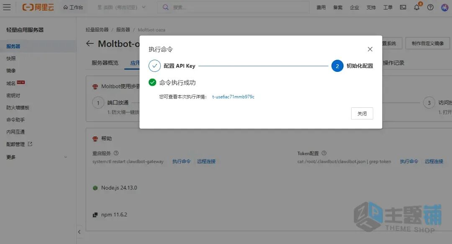452x244 pixels.
Task: Open the 企业 menu
Action: point(354,7)
